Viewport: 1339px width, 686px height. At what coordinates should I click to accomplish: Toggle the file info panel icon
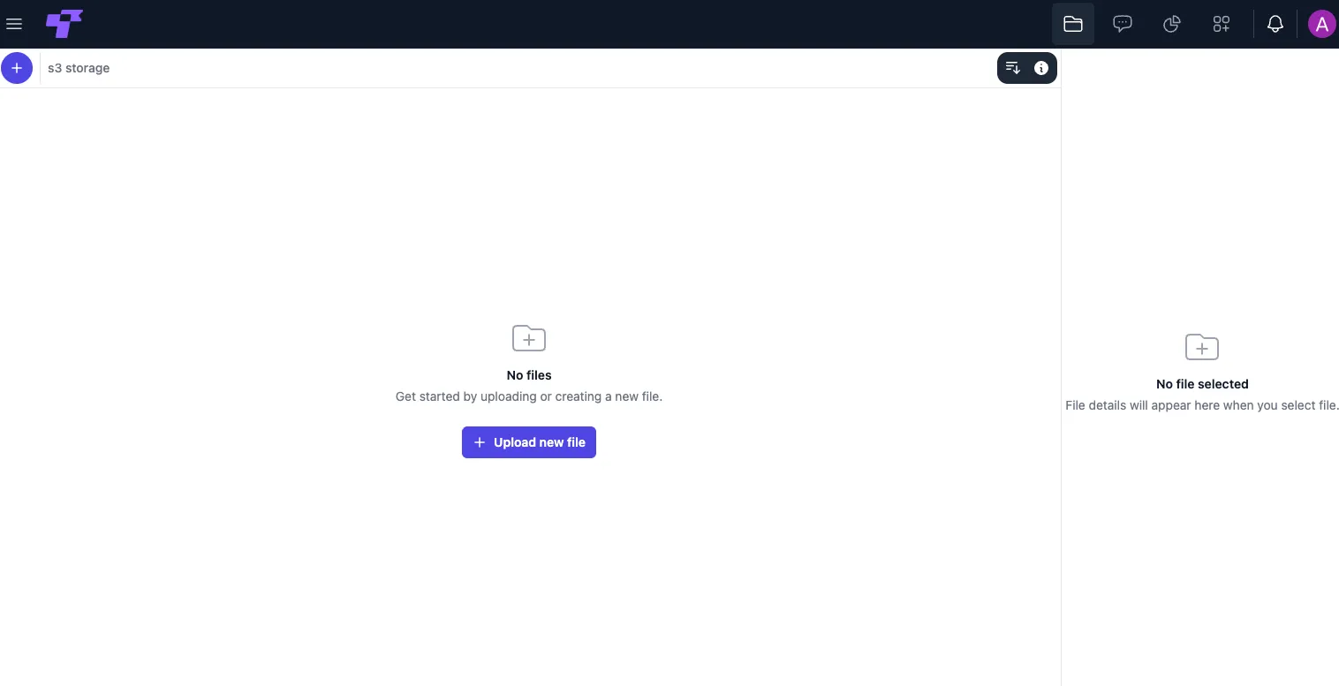[1041, 68]
